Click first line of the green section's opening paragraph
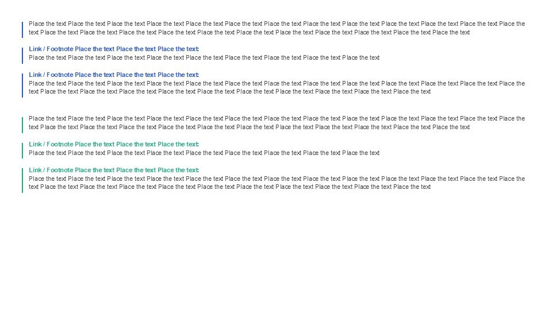Viewport: 552px width, 310px height. pos(277,119)
